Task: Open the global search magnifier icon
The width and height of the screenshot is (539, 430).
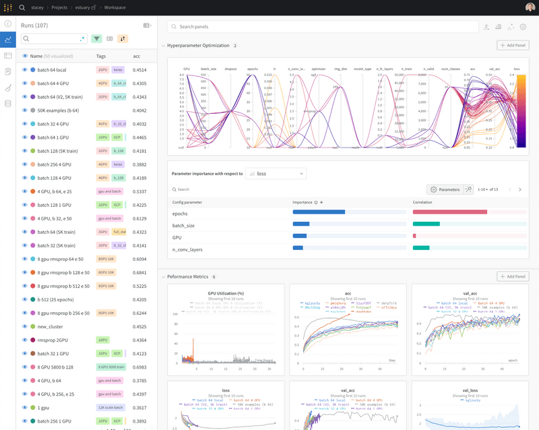Action: [22, 7]
